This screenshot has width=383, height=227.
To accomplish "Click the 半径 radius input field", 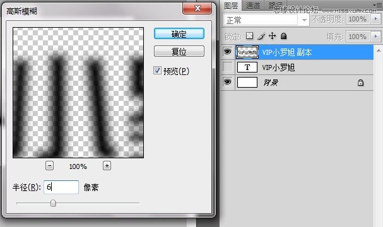I will (61, 187).
